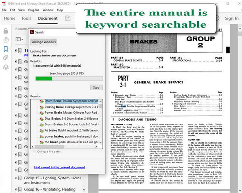Expand the bookmark whose second line starts with W

[16, 77]
